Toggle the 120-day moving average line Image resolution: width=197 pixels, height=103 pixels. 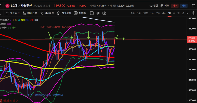click(23, 20)
